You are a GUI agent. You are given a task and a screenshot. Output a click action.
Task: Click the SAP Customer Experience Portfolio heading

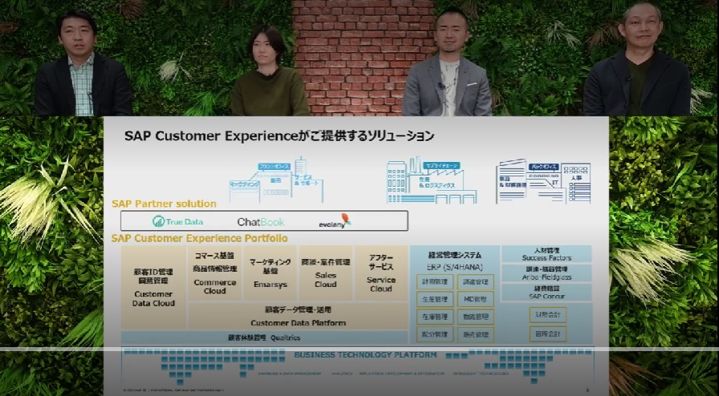tap(199, 239)
